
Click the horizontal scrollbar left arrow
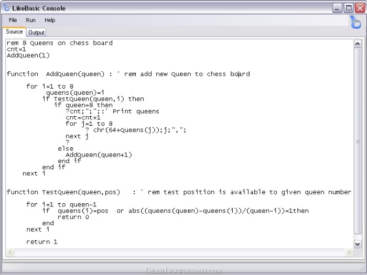pyautogui.click(x=10, y=252)
